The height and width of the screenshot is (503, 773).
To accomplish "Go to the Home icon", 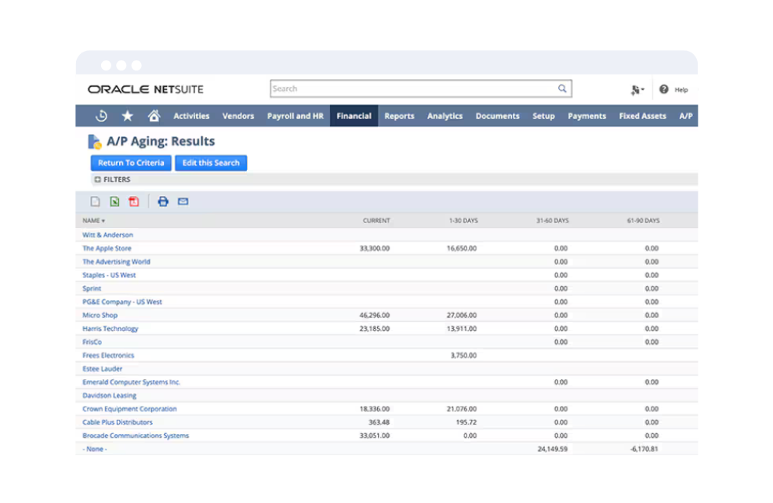I will [154, 116].
